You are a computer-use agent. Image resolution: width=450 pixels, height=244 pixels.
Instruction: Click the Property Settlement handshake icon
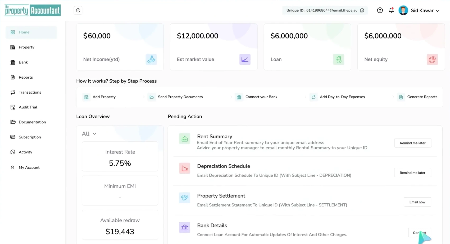185,198
